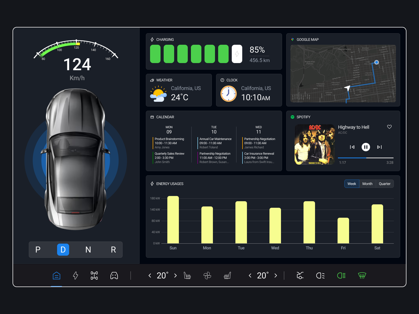Turn off the passenger seat heater

(227, 276)
